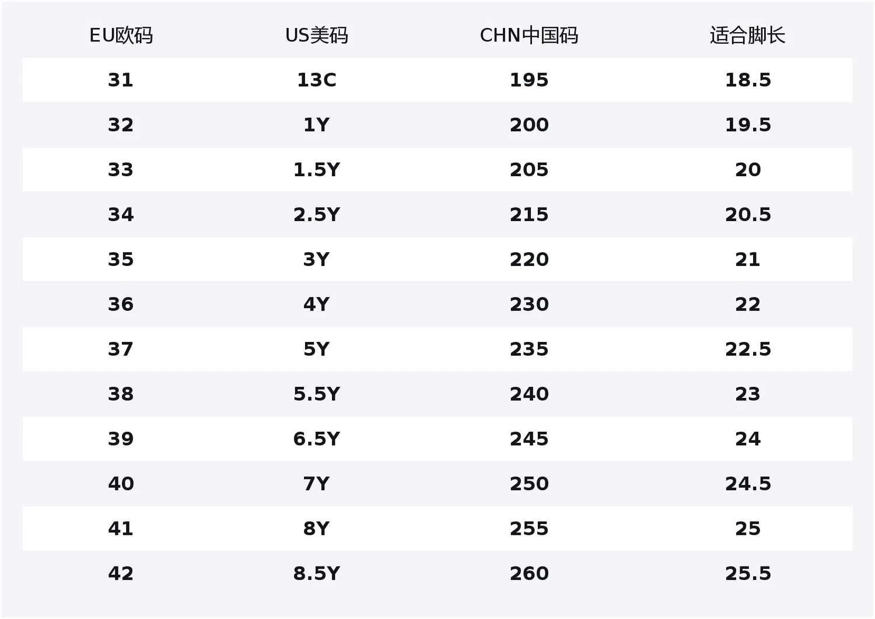Click foot length 20.5 cell
The height and width of the screenshot is (619, 875).
[748, 215]
